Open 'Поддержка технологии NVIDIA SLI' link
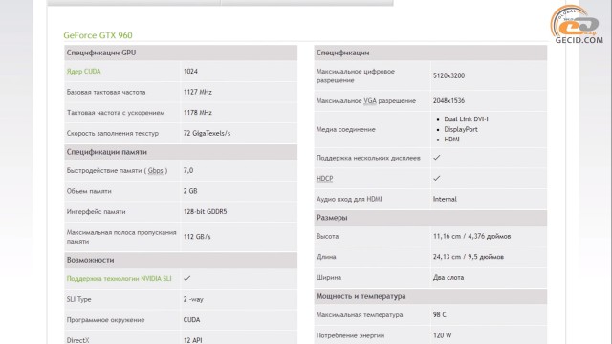 [x=119, y=278]
